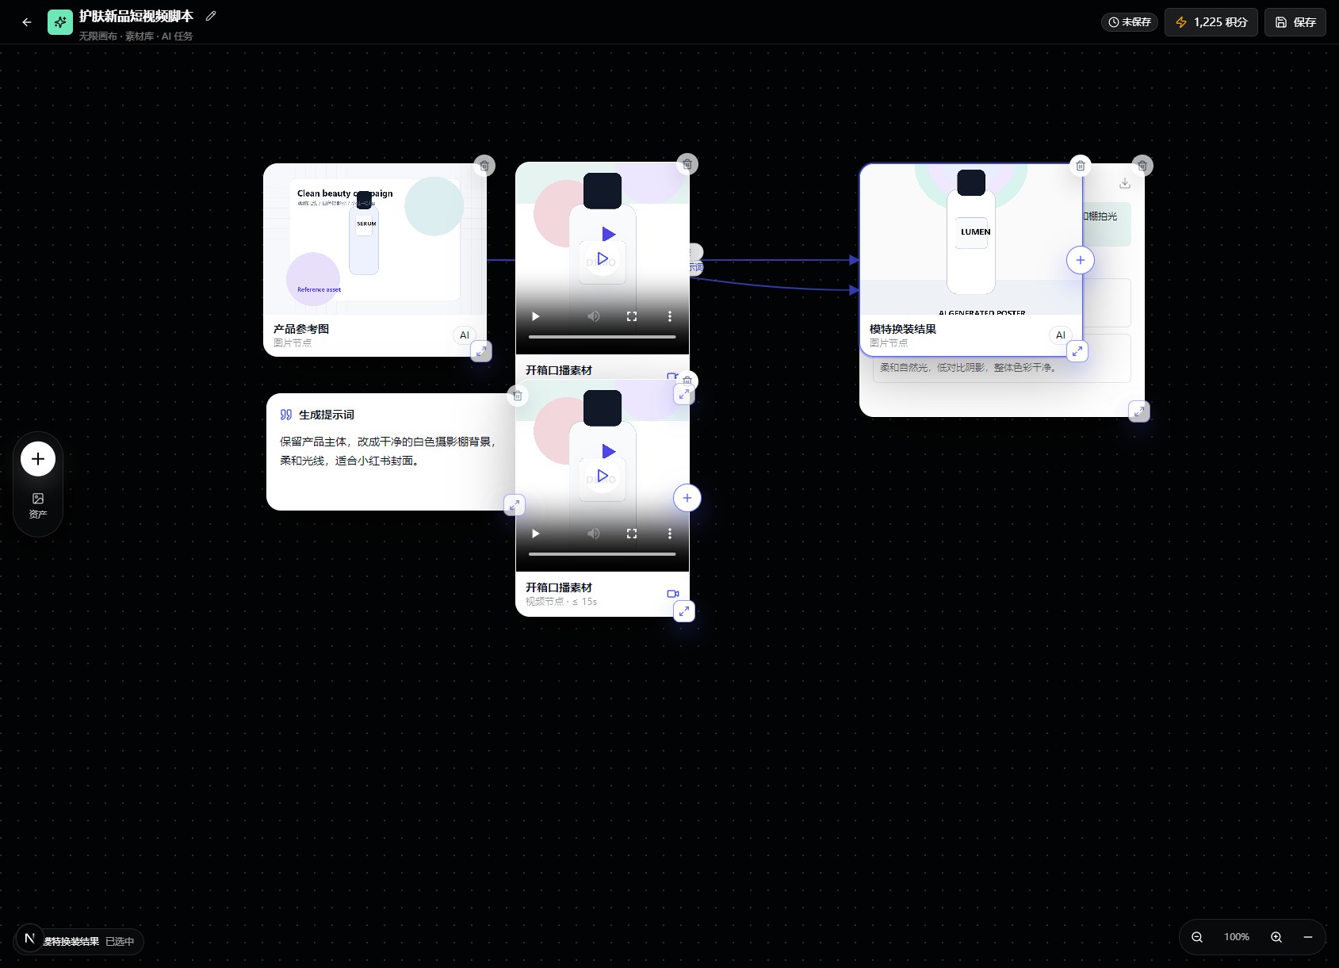This screenshot has width=1339, height=968.
Task: Expand the 模特换装结果 node
Action: 1077,351
